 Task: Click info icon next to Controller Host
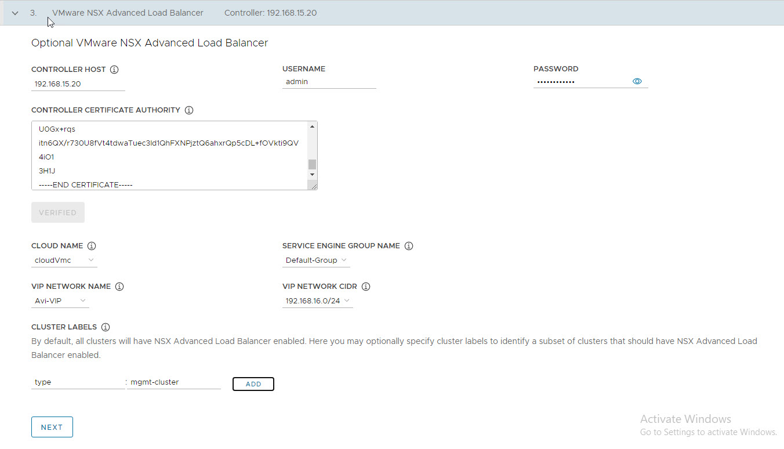(114, 70)
